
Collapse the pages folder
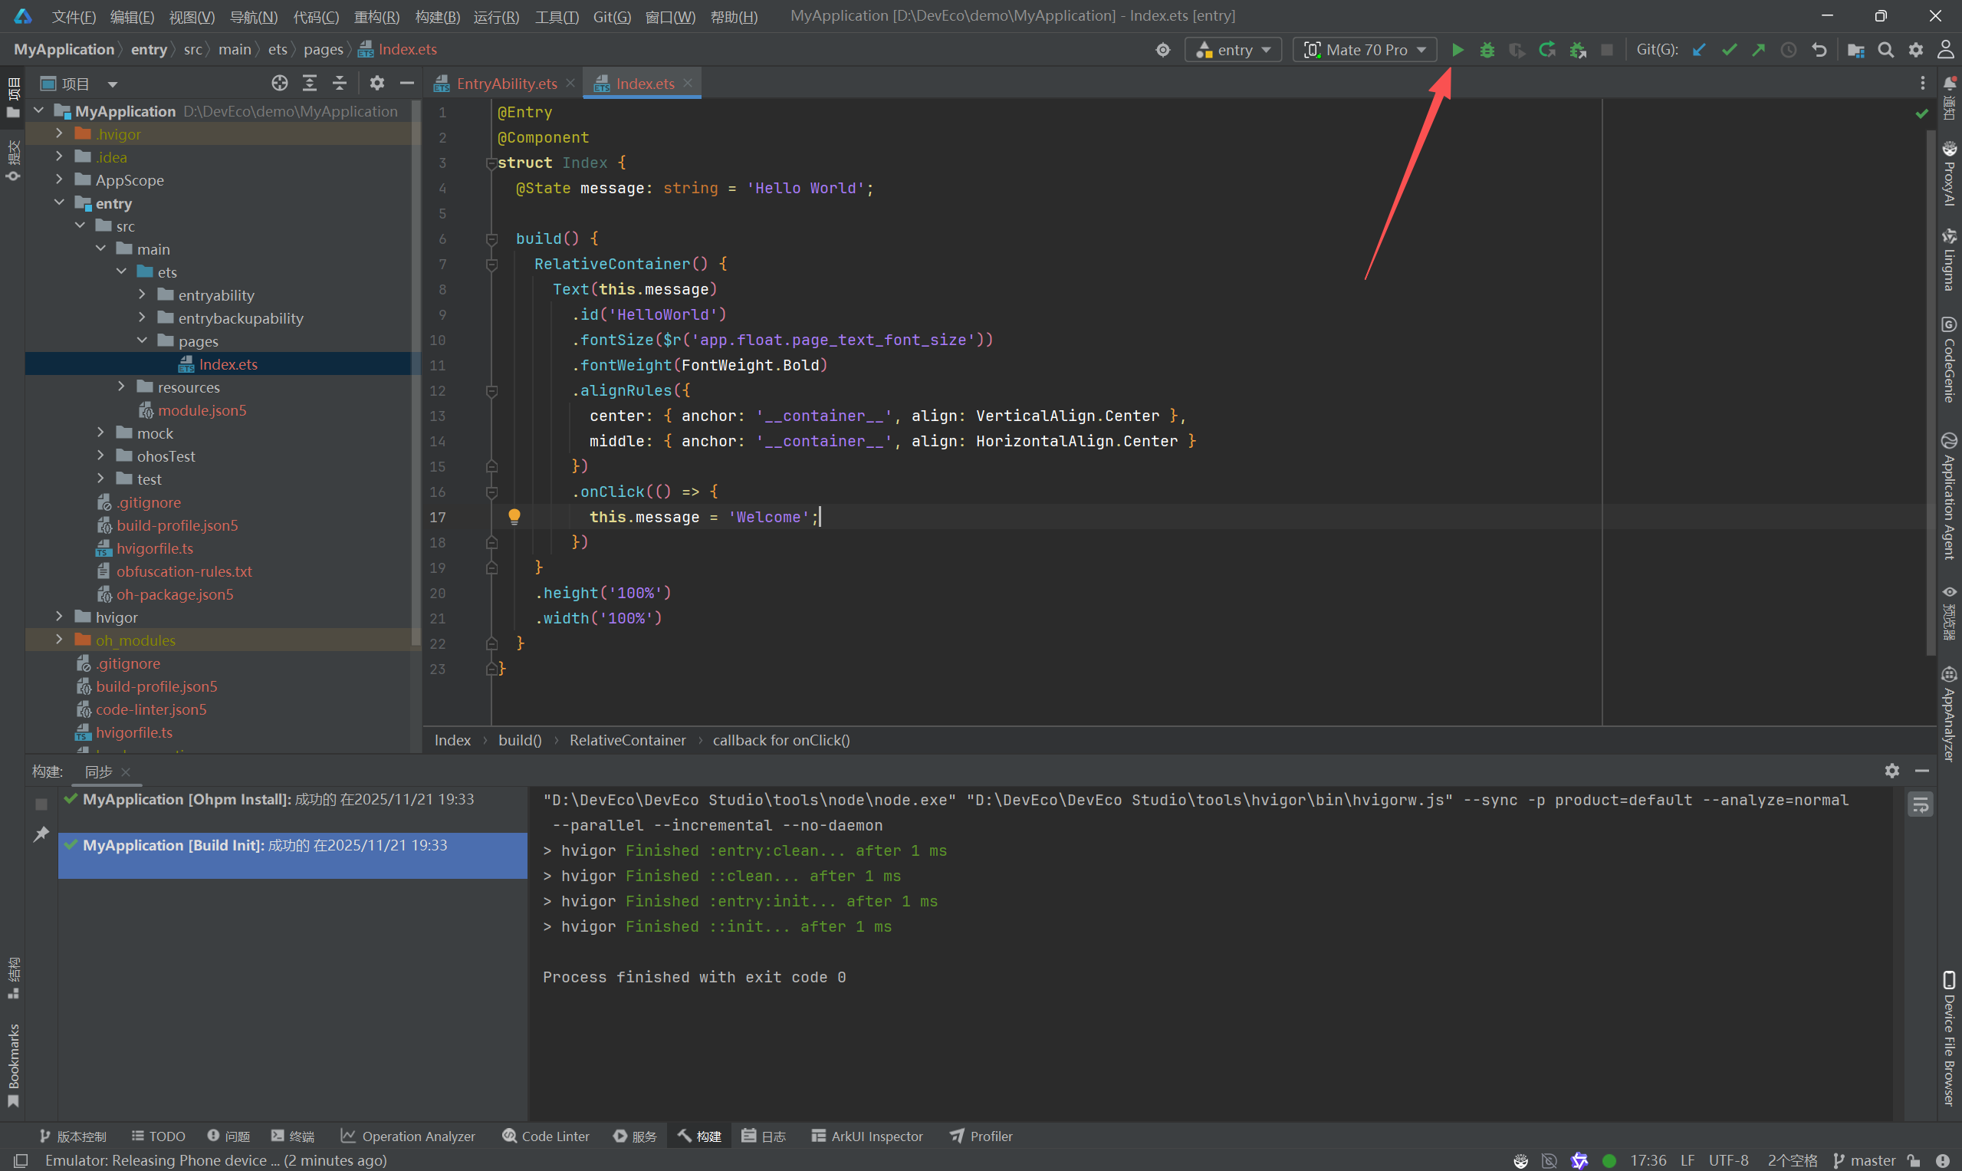coord(142,341)
